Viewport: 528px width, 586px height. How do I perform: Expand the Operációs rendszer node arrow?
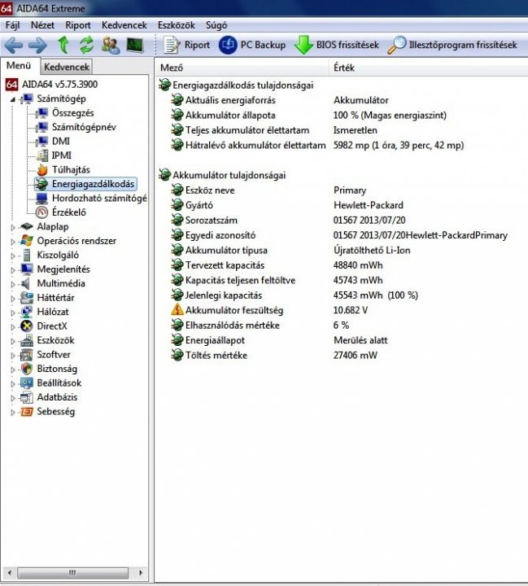coord(13,242)
